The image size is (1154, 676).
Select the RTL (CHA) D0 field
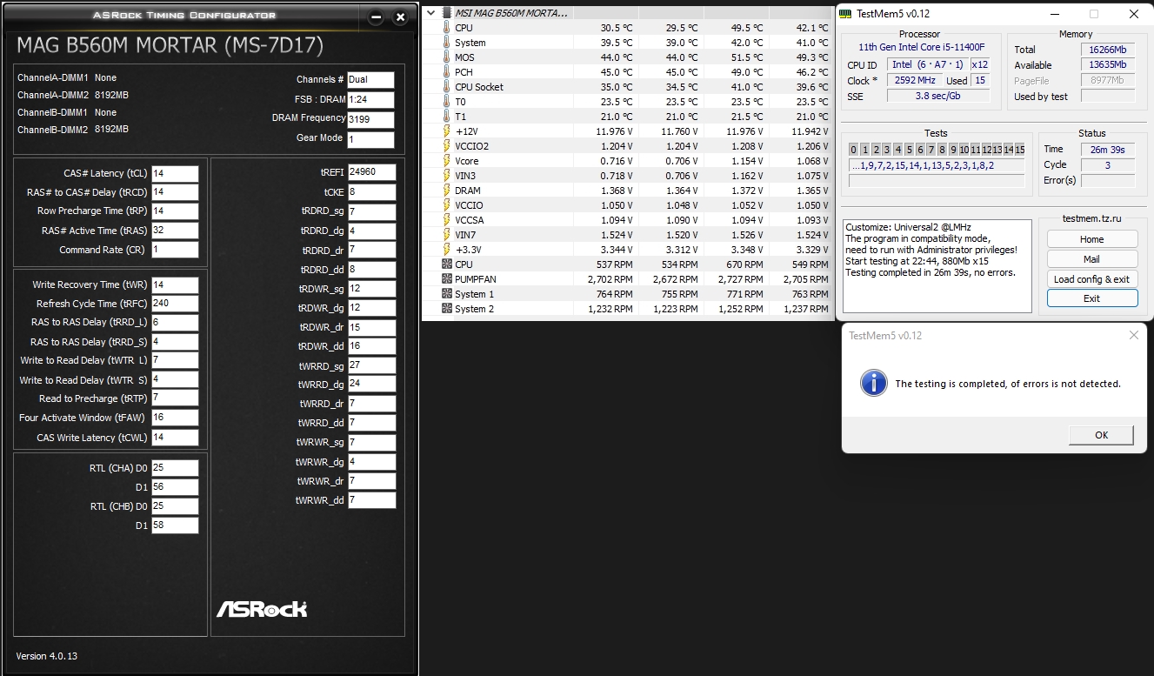pyautogui.click(x=175, y=468)
